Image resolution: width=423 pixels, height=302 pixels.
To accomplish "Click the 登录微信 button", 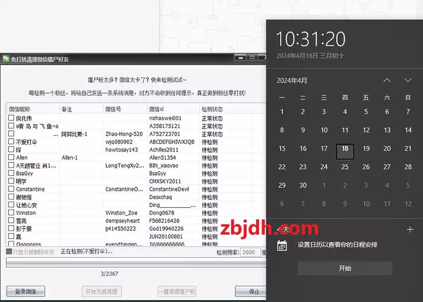I will (26, 291).
